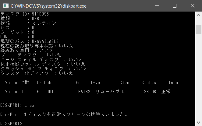The image size is (202, 126).
Task: Click the Type column header
Action: point(95,82)
